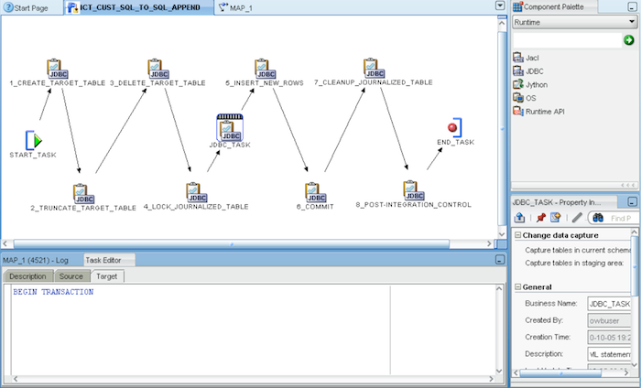The image size is (641, 388).
Task: Click the Capture tables in staging area label
Action: 574,263
